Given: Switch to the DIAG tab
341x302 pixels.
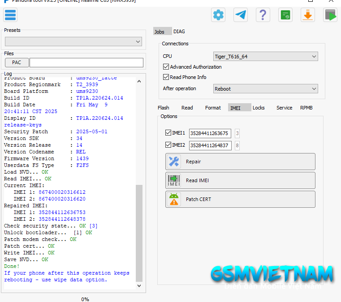Looking at the screenshot, I should [x=179, y=31].
